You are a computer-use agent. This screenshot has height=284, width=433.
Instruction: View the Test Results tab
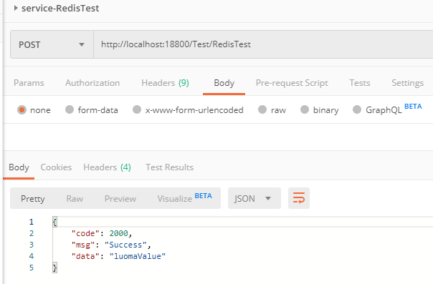tap(170, 167)
